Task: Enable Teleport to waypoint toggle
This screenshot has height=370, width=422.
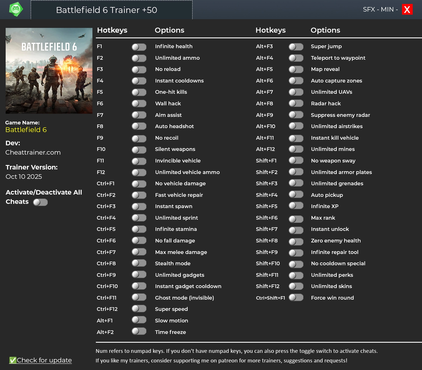Action: pyautogui.click(x=296, y=58)
